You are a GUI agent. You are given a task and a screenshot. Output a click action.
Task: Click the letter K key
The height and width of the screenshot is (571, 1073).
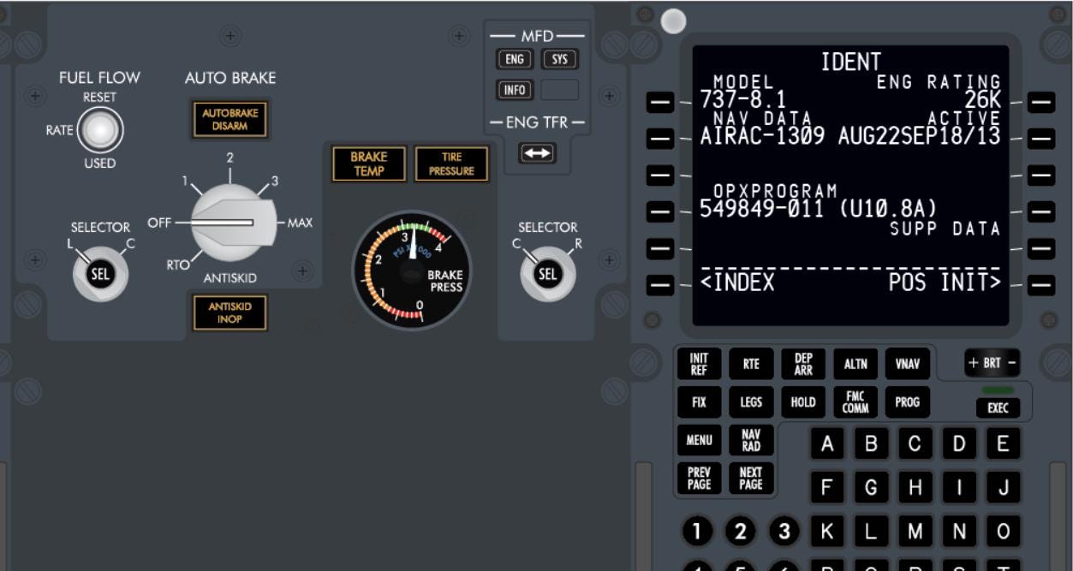pyautogui.click(x=827, y=532)
